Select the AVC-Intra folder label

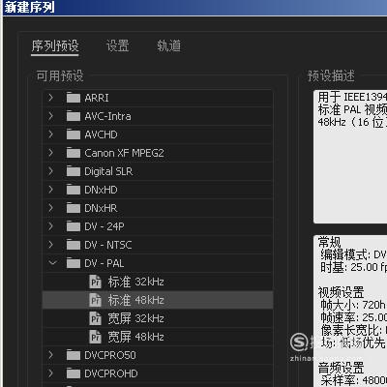click(107, 116)
